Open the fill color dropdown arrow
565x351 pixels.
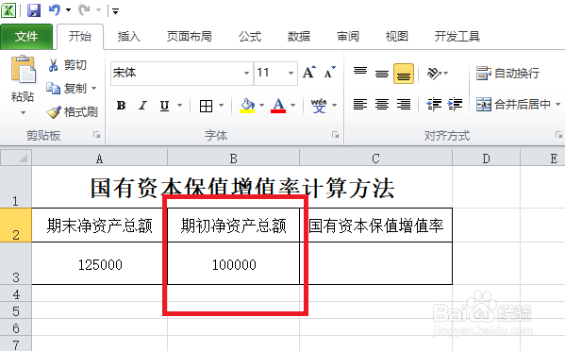(x=262, y=106)
